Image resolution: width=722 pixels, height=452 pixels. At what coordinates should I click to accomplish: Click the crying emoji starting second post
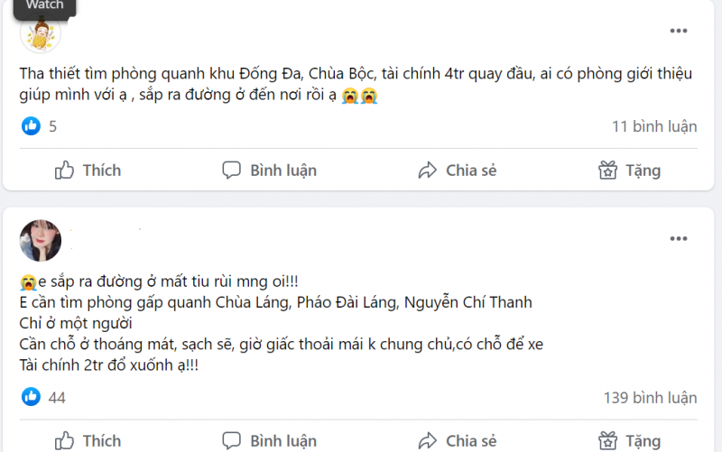pyautogui.click(x=26, y=281)
